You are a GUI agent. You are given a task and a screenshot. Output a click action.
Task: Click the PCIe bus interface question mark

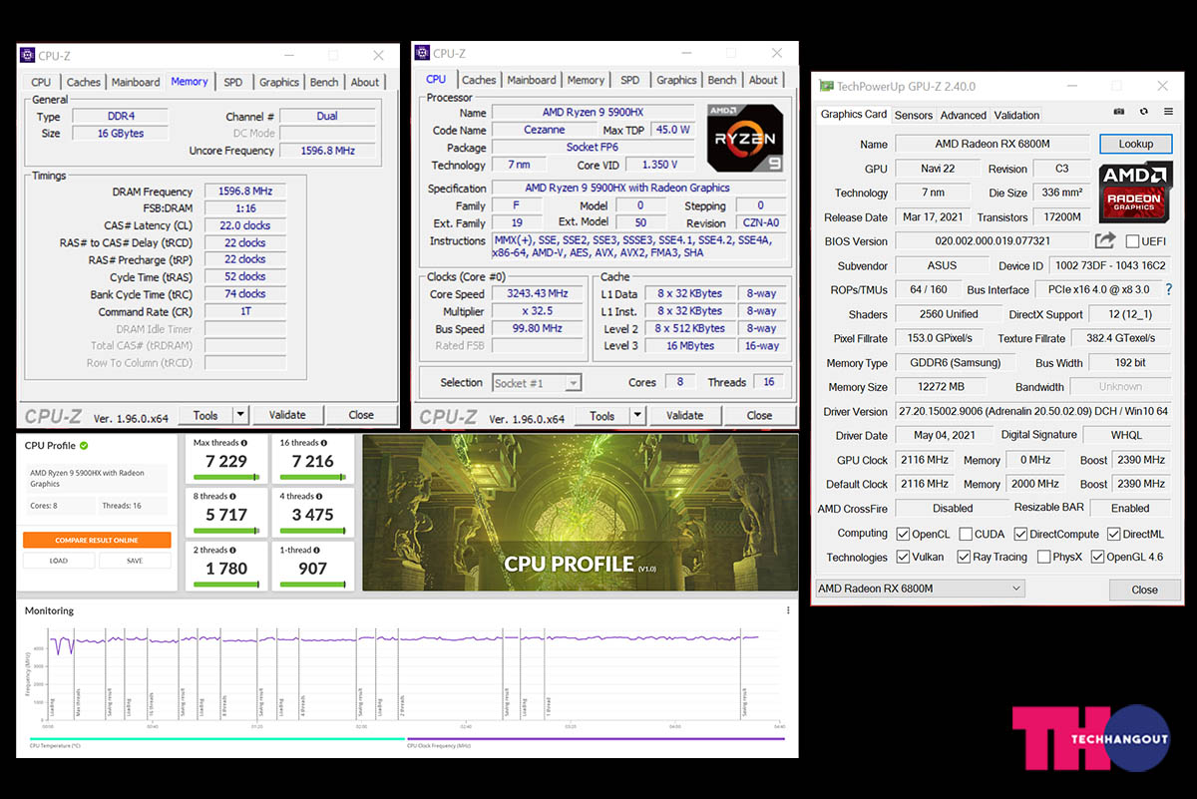coord(1167,289)
